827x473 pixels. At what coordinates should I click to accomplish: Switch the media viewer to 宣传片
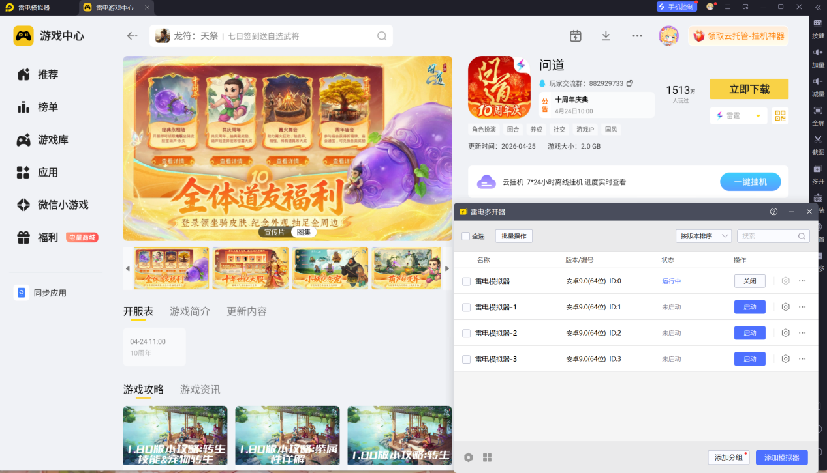coord(274,232)
